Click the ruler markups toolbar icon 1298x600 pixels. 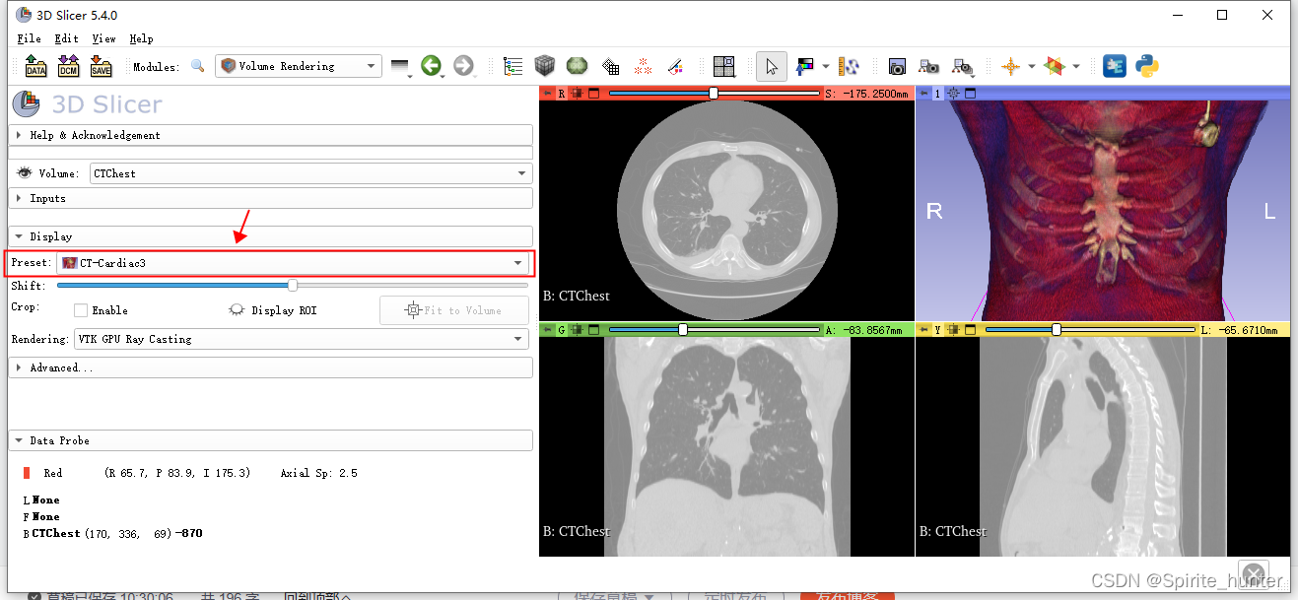click(849, 66)
